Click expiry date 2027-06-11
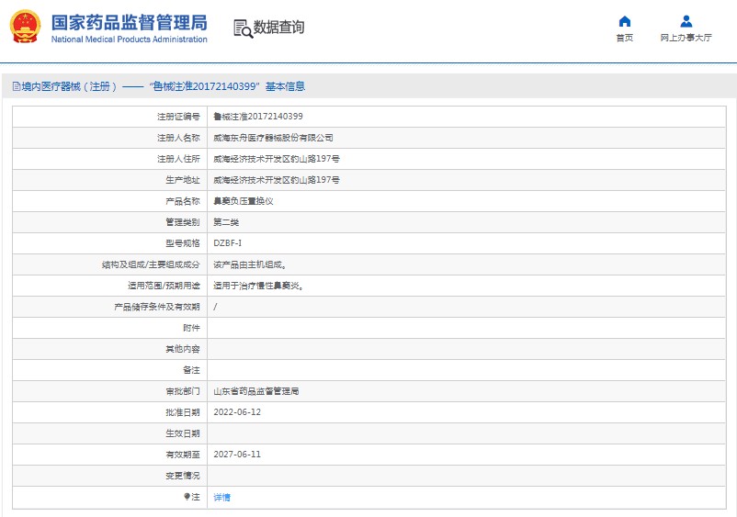This screenshot has height=517, width=737. point(237,455)
